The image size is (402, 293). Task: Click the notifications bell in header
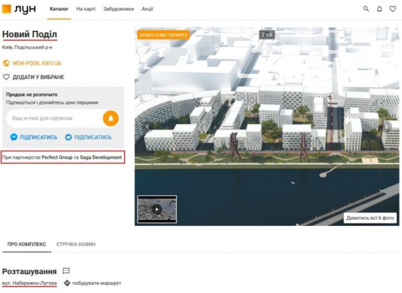point(380,9)
